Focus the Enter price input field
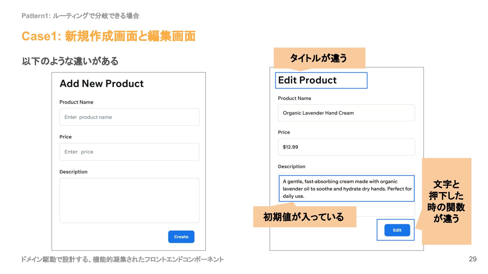This screenshot has width=488, height=274. point(129,152)
